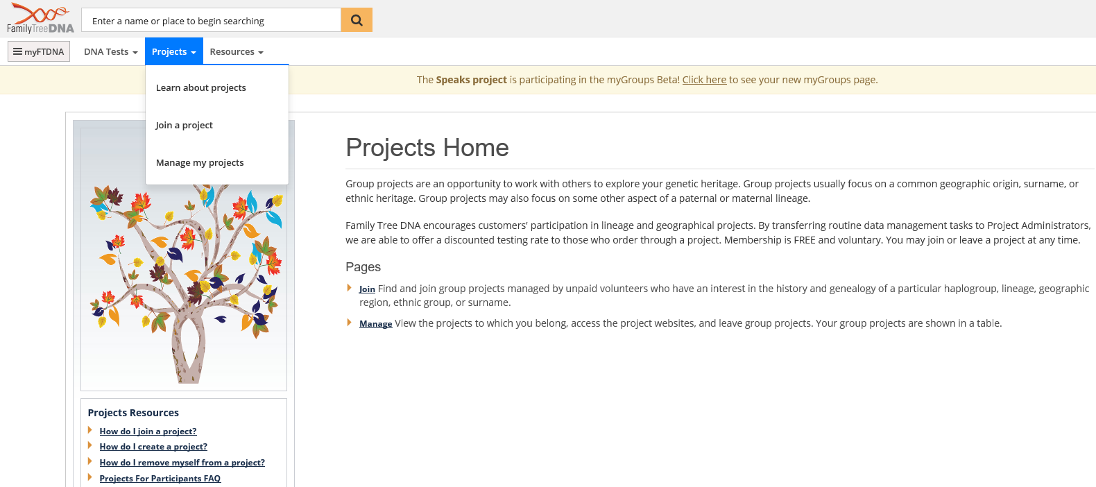Open How do I remove myself link
This screenshot has height=487, width=1096.
pyautogui.click(x=182, y=463)
